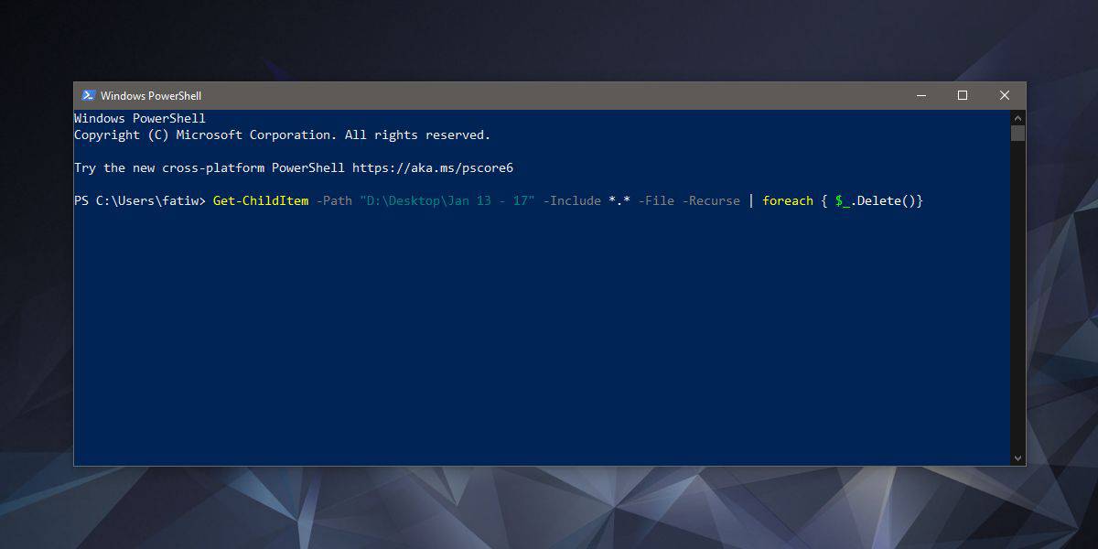Click the "D:\Desktop\Jan 13 - 17" path string
Screen dimensions: 1098x549
click(447, 200)
